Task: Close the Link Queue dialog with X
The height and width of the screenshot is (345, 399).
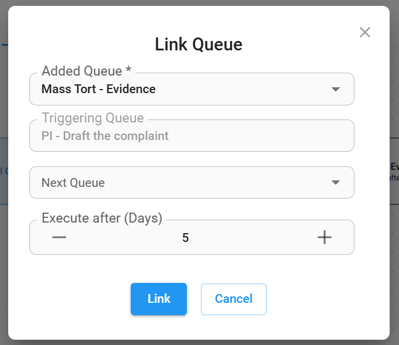Action: (x=364, y=32)
